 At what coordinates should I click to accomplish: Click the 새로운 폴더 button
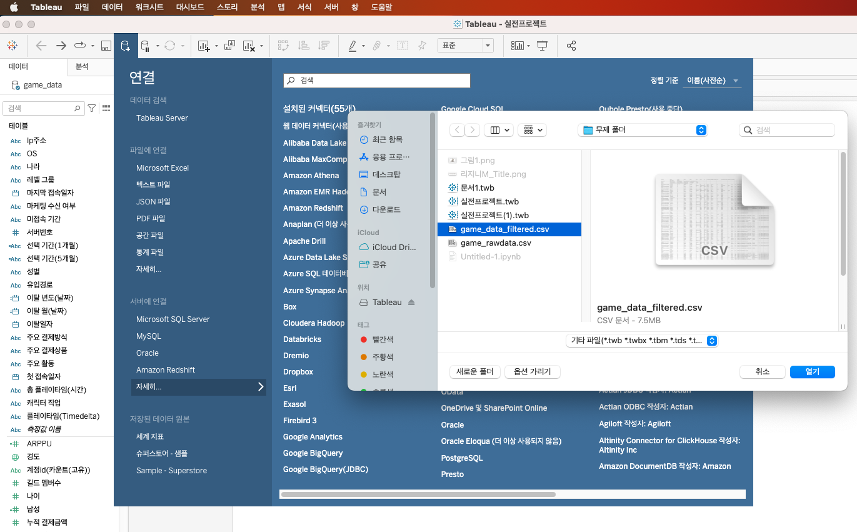pyautogui.click(x=475, y=371)
